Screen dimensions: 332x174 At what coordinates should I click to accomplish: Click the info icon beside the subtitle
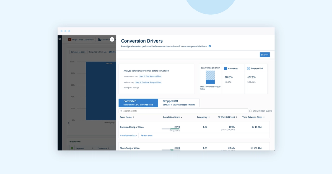pos(210,46)
